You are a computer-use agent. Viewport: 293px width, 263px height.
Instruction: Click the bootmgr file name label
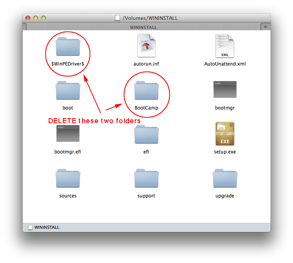click(x=225, y=108)
